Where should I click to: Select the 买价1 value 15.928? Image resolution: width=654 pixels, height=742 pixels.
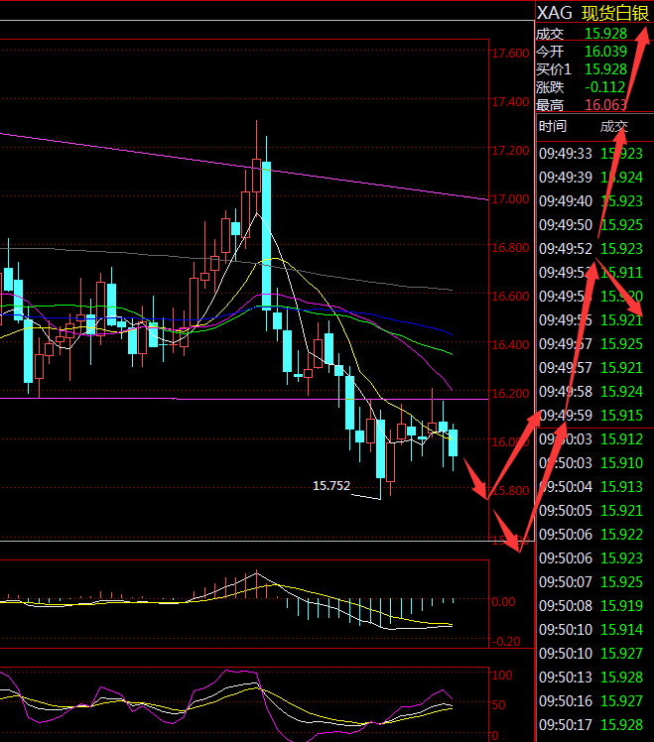coord(605,69)
